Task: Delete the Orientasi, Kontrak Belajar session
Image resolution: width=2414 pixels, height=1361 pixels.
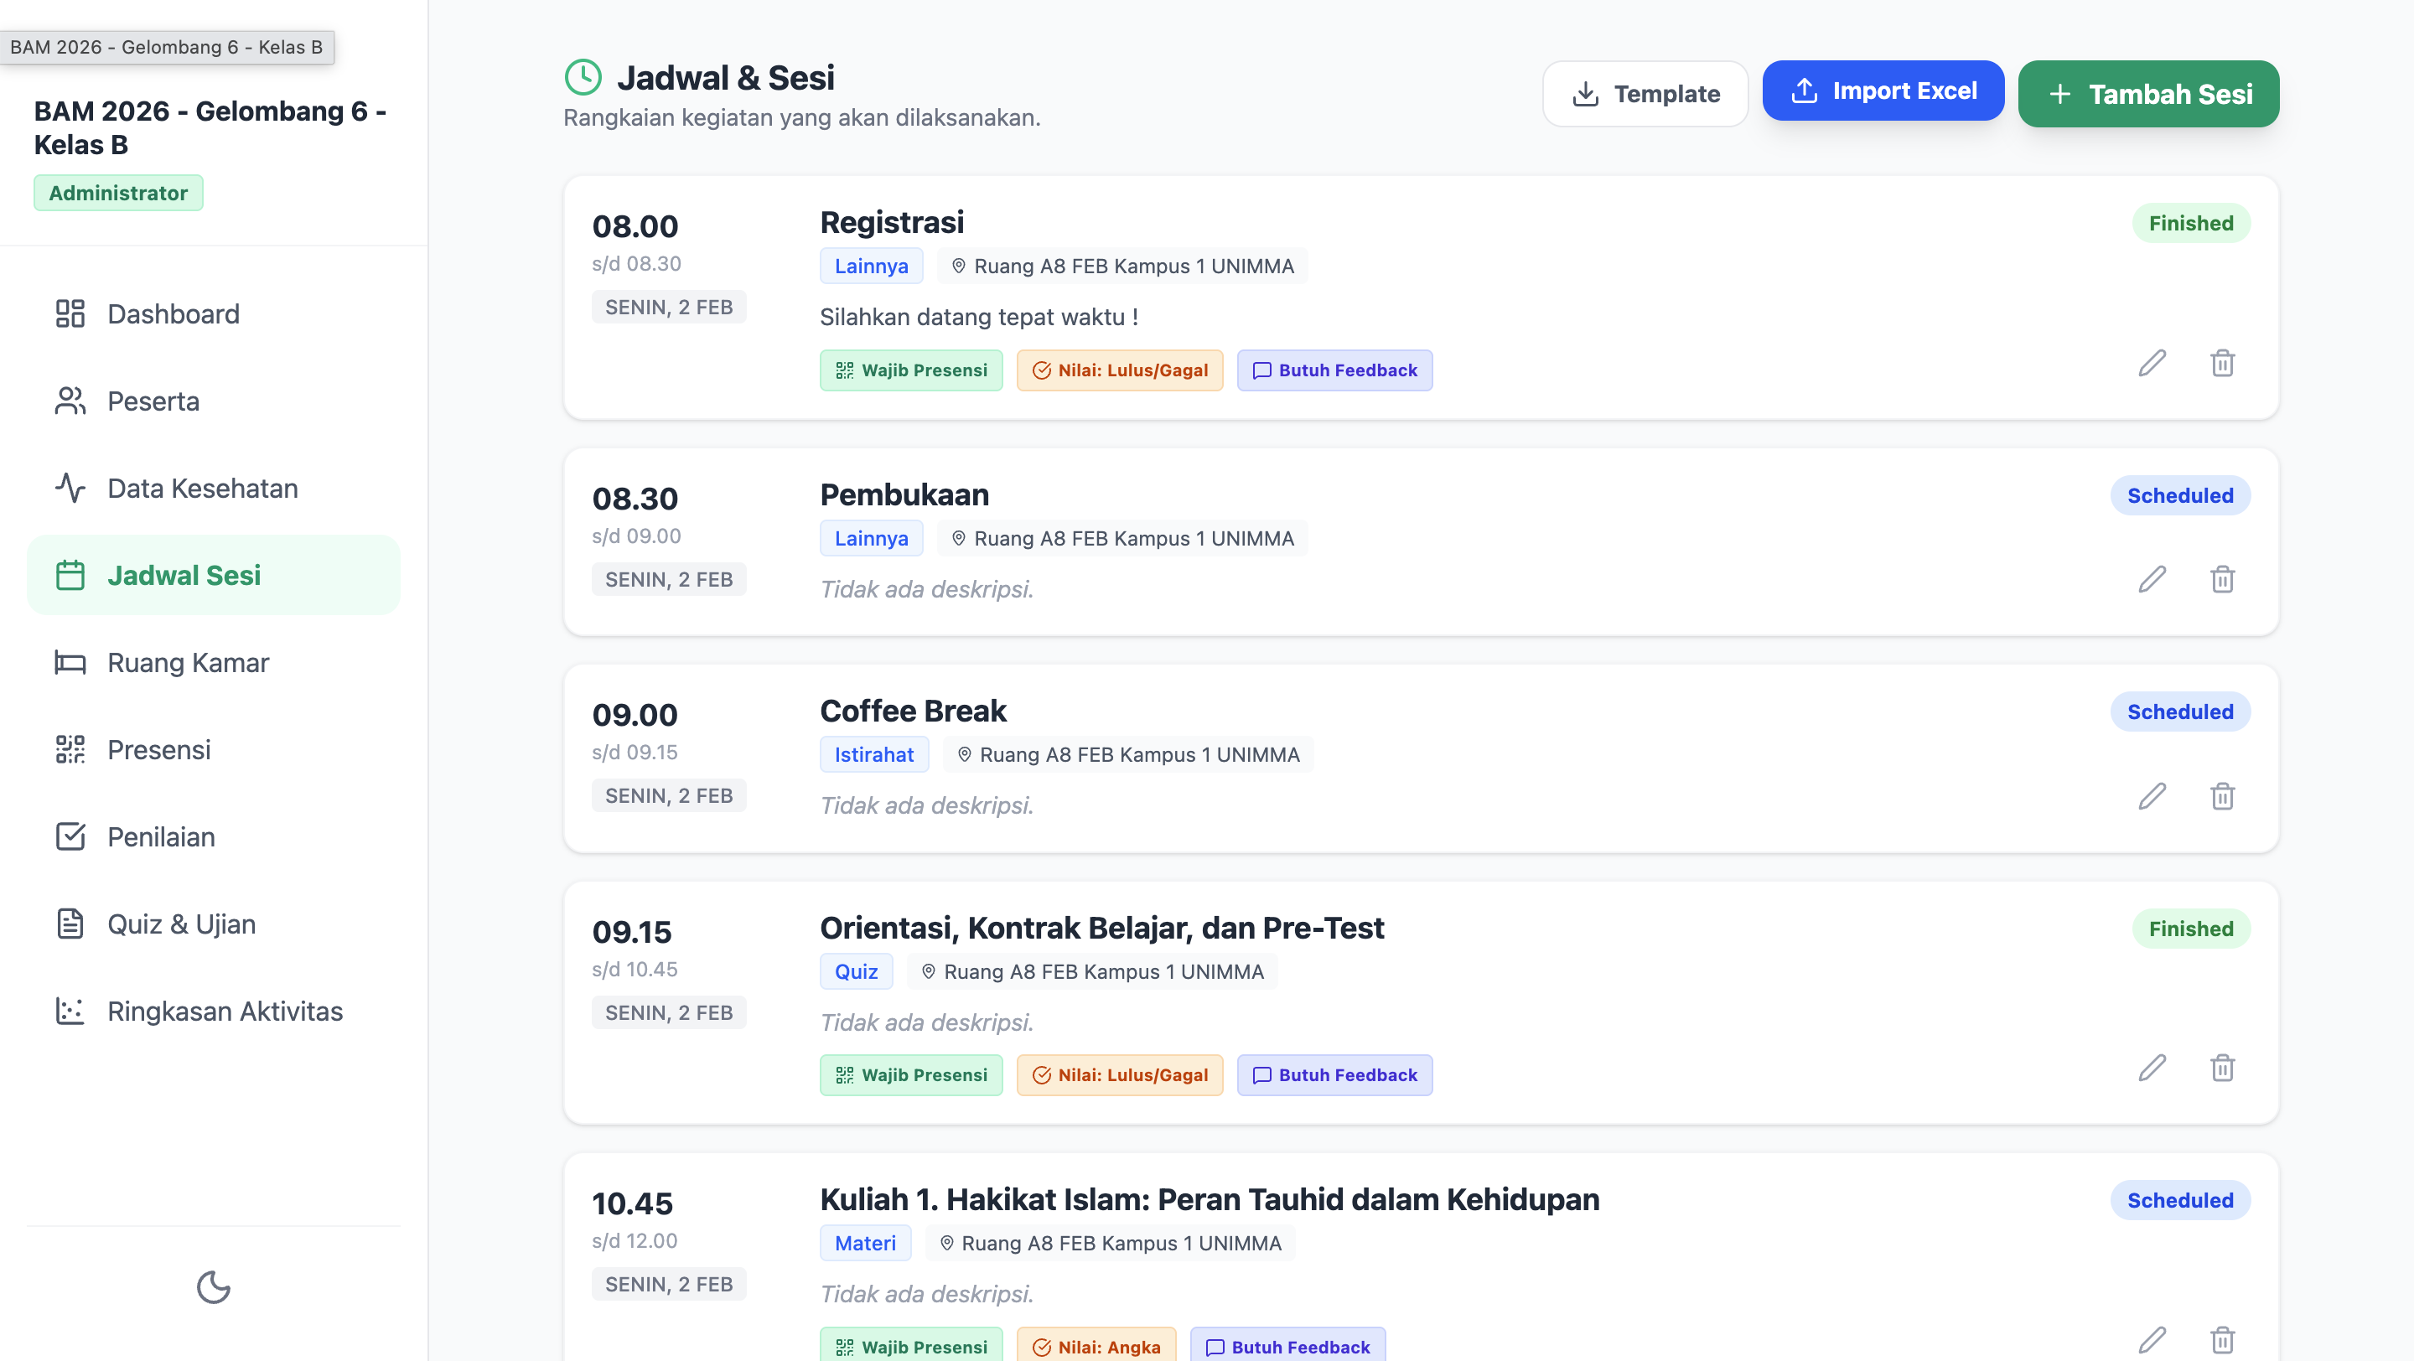Action: 2223,1068
